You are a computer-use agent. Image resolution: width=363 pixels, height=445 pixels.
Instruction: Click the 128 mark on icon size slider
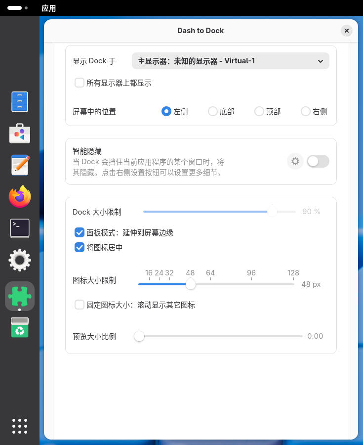293,273
